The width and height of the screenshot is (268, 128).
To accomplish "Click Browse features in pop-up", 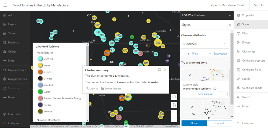I will pyautogui.click(x=111, y=88).
